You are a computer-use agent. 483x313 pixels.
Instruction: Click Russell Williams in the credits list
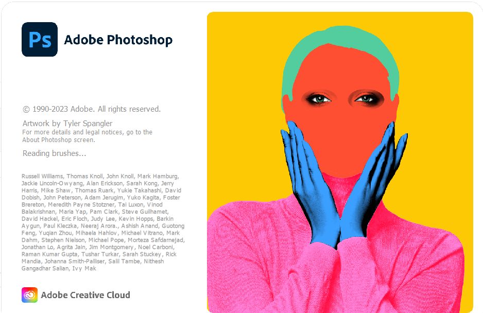(x=42, y=176)
